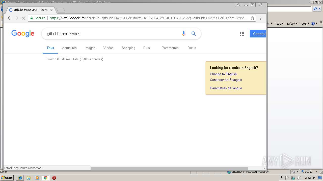
Task: Click the scrollbar right arrow in Chrome
Action: [264, 168]
